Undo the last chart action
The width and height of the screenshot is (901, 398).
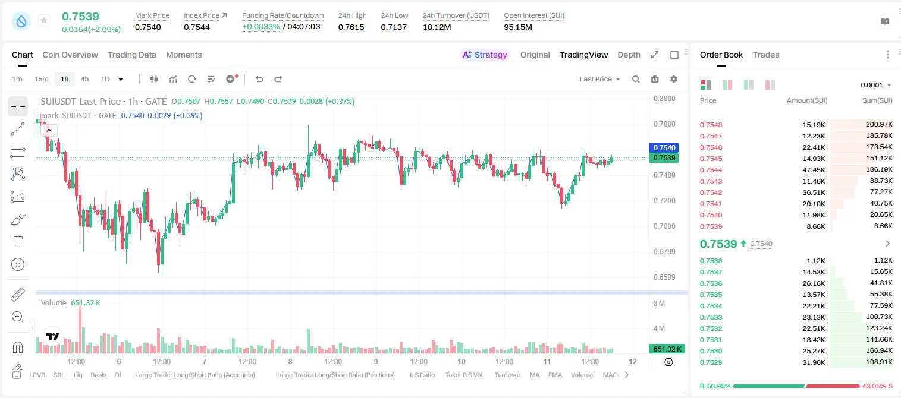click(x=259, y=79)
